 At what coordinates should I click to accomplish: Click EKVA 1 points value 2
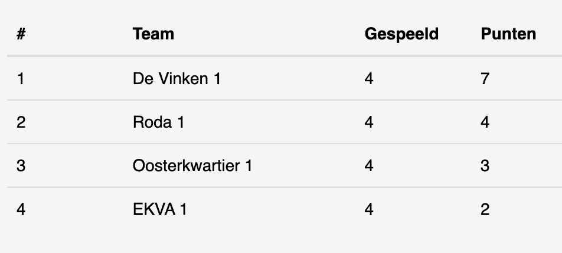[485, 209]
